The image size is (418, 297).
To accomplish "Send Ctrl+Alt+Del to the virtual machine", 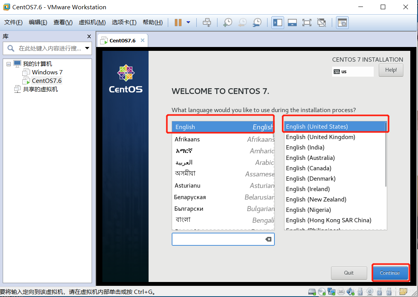I will click(207, 22).
